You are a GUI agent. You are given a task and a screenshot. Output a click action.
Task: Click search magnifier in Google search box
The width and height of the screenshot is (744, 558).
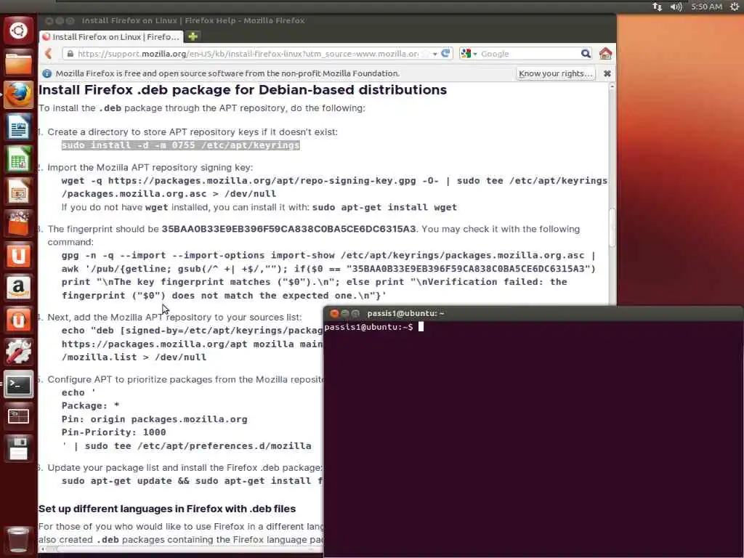pyautogui.click(x=586, y=54)
